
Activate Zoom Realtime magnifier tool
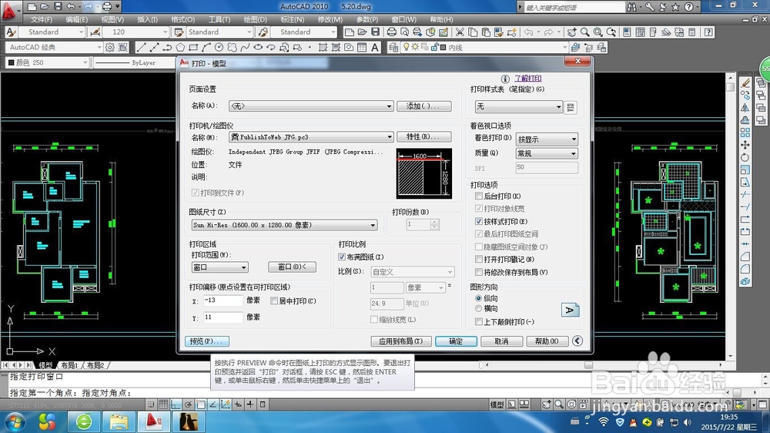[x=585, y=32]
